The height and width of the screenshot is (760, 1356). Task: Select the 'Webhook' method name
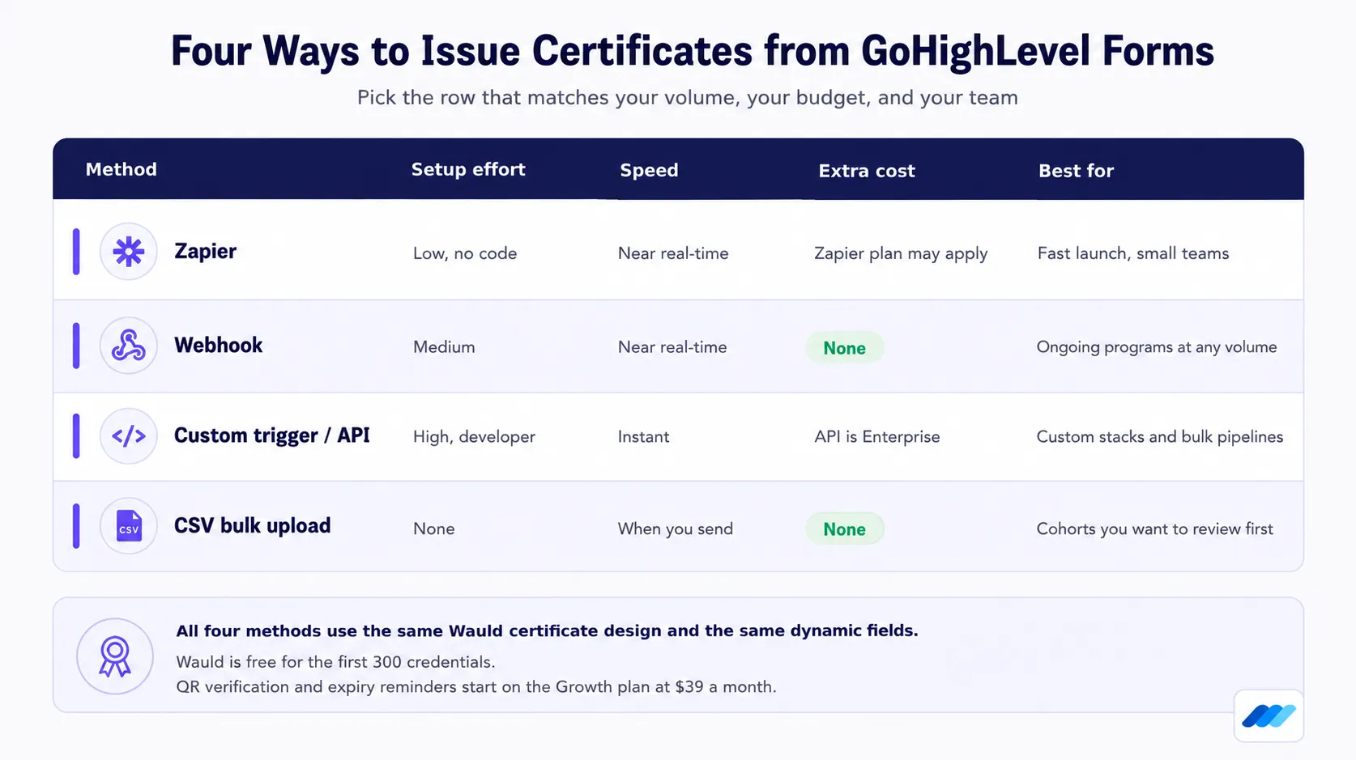219,345
